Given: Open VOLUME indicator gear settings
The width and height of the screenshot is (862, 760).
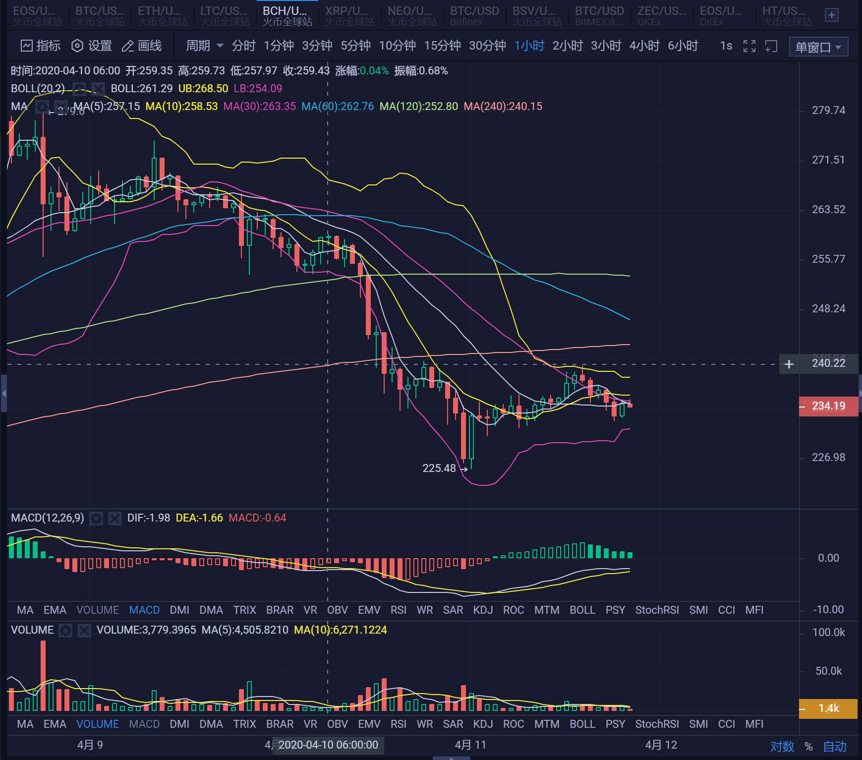Looking at the screenshot, I should pos(65,631).
